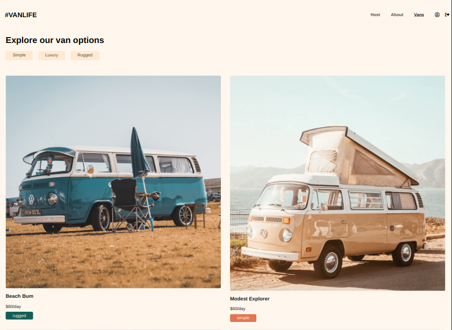The height and width of the screenshot is (330, 452).
Task: Filter vans by Luxury type
Action: point(52,55)
